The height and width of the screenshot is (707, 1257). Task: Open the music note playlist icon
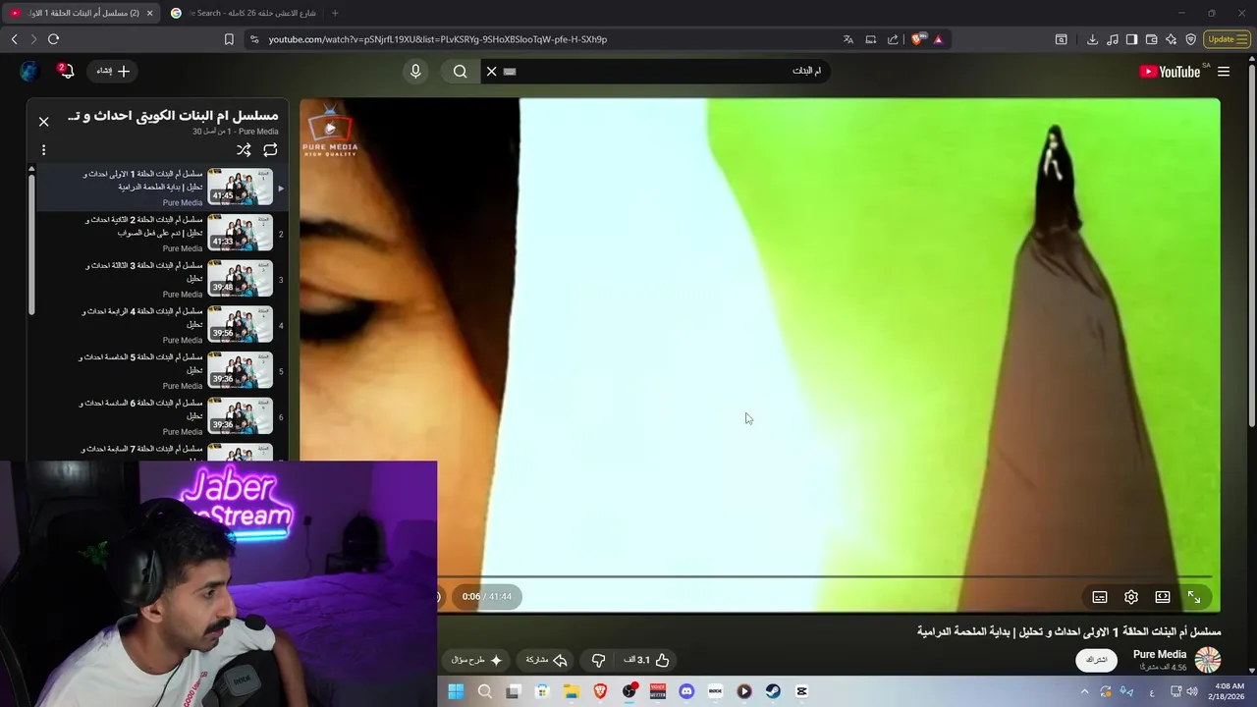click(x=1112, y=39)
